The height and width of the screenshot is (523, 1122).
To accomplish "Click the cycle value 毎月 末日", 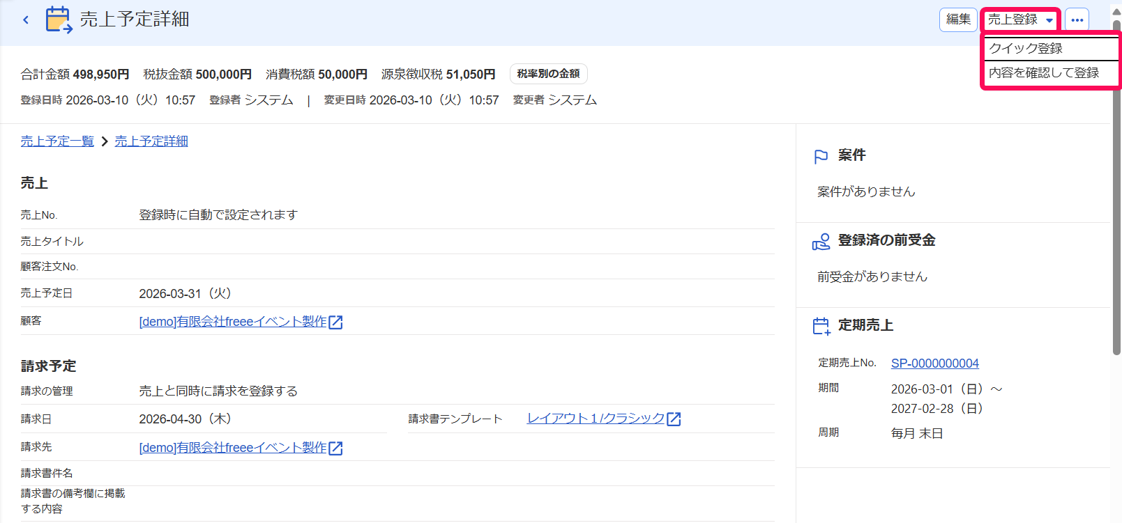I will click(x=917, y=433).
